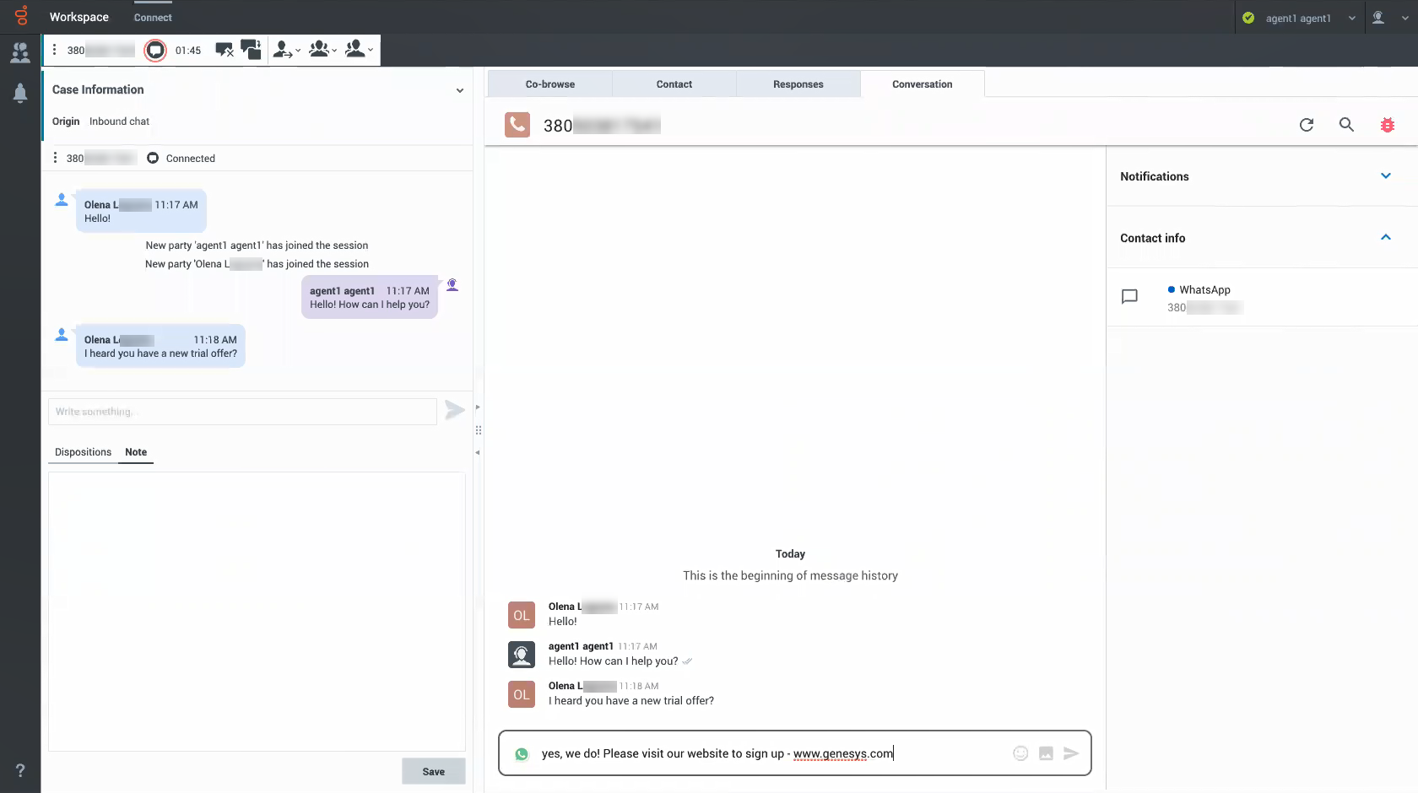Click the WhatsApp contact chat icon

[x=1129, y=297]
